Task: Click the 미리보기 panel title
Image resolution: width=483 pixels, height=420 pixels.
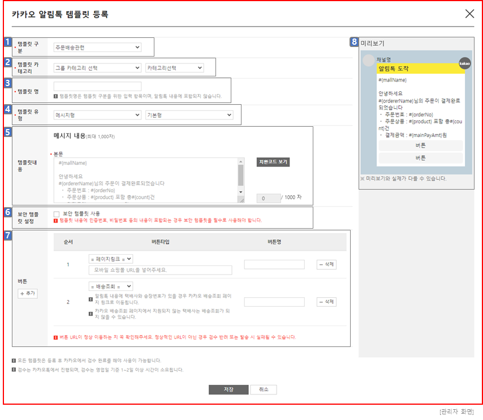Action: point(372,44)
